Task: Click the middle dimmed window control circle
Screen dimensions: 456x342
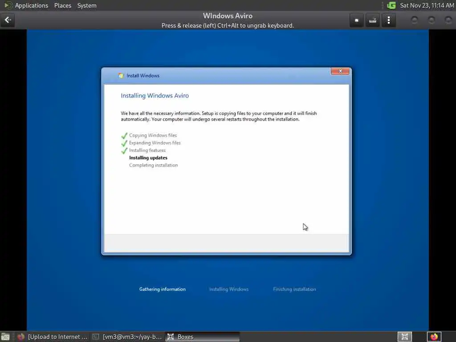Action: tap(432, 20)
